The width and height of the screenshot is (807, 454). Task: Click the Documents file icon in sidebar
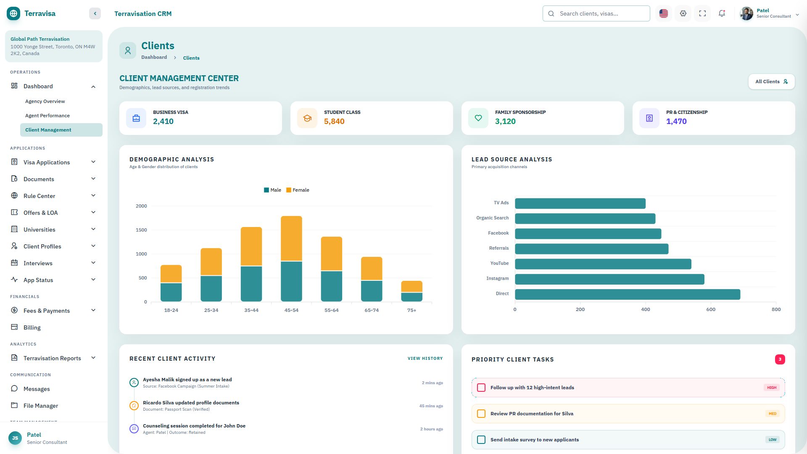click(x=14, y=179)
